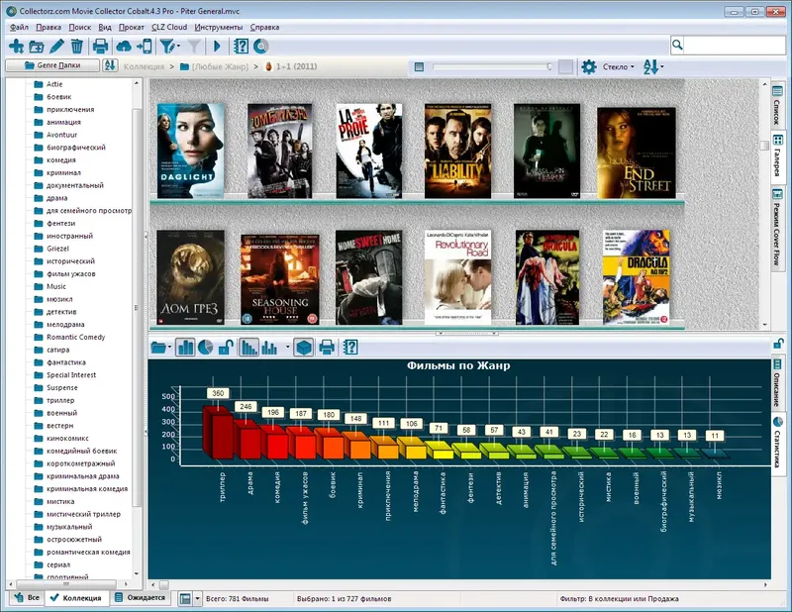Open the filter funnel dropdown arrow
This screenshot has height=612, width=792.
(177, 48)
